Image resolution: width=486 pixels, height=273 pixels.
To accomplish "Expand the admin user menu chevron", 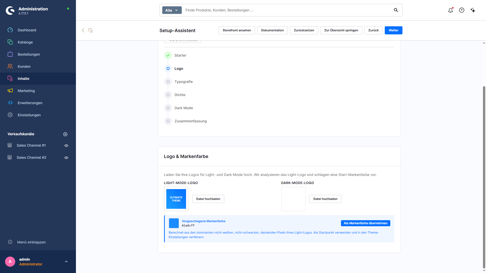I will (x=66, y=262).
